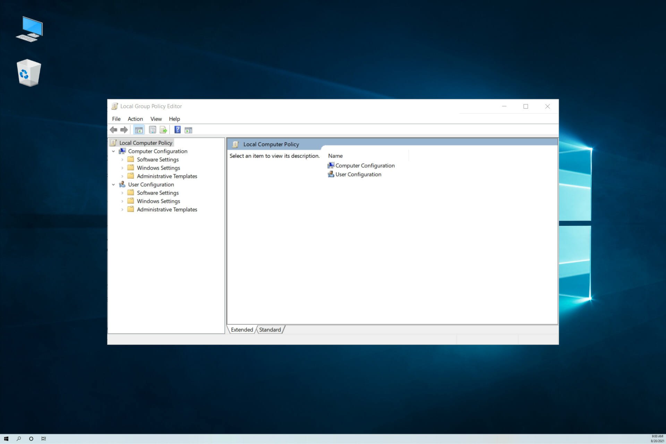Click the Help book icon in toolbar
666x444 pixels.
point(177,130)
